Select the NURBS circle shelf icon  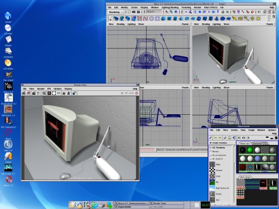[x=152, y=18]
